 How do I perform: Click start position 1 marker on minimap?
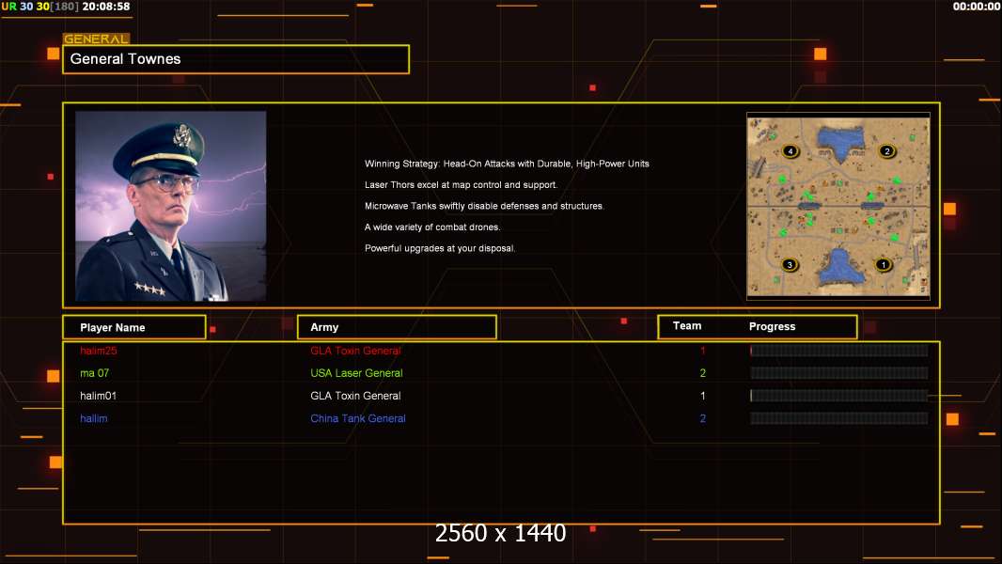[x=883, y=265]
